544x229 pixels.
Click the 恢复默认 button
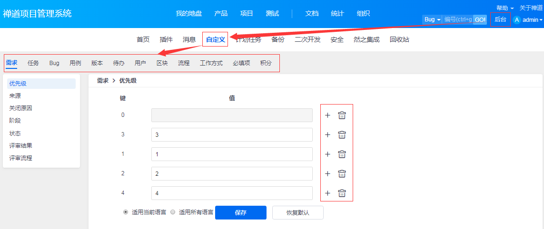[x=297, y=213]
